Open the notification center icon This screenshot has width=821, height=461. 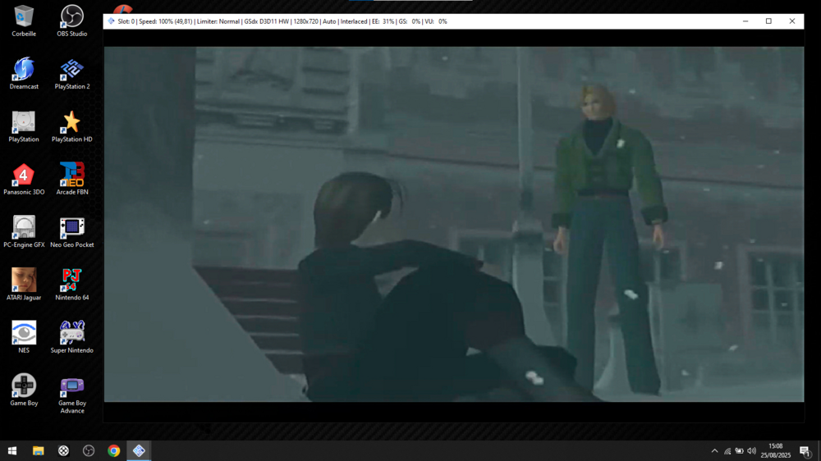805,451
